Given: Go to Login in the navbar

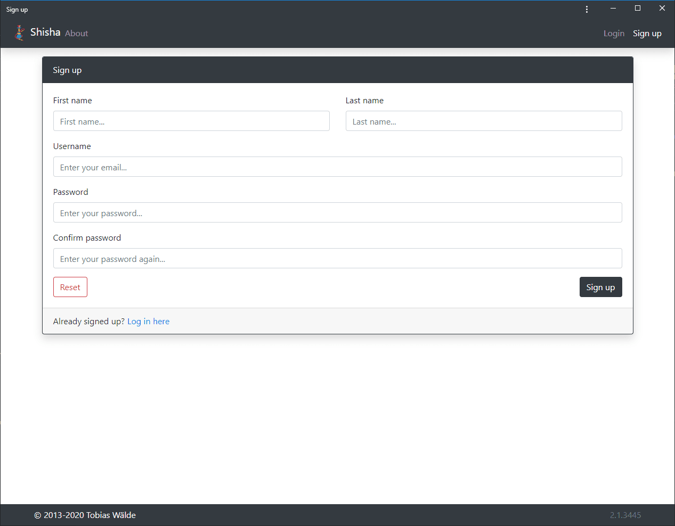Looking at the screenshot, I should click(x=614, y=34).
